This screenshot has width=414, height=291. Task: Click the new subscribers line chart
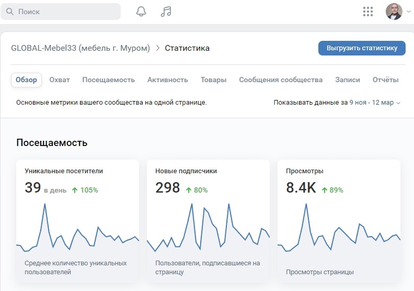[x=209, y=227]
